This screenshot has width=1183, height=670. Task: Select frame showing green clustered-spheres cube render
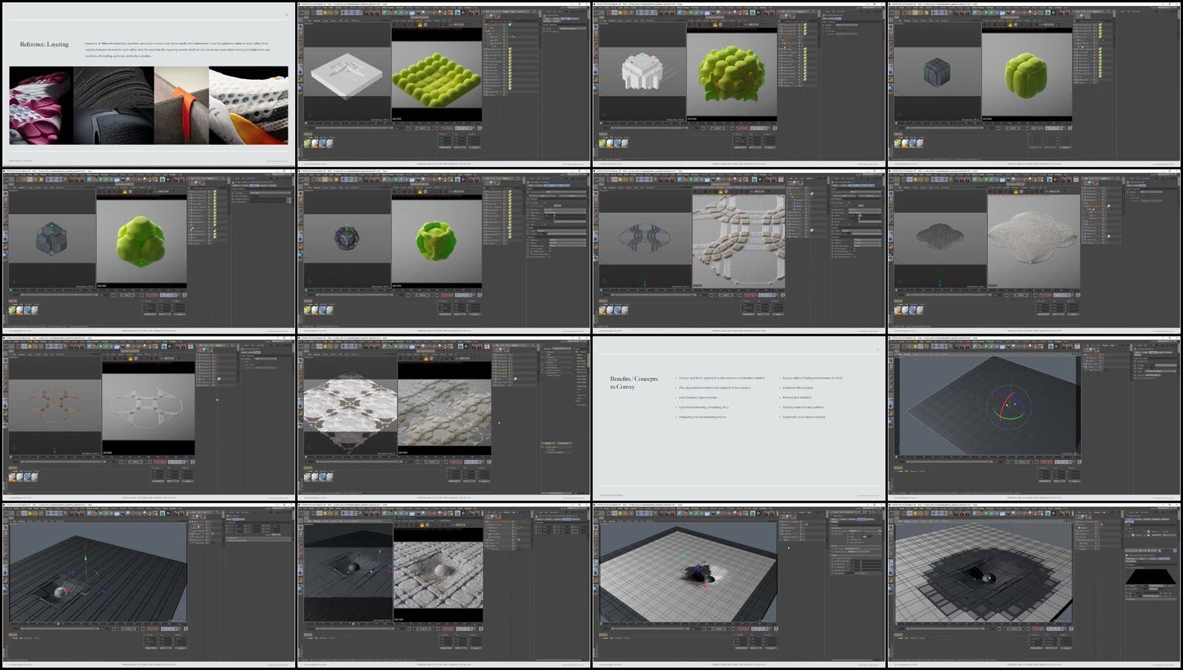(739, 84)
